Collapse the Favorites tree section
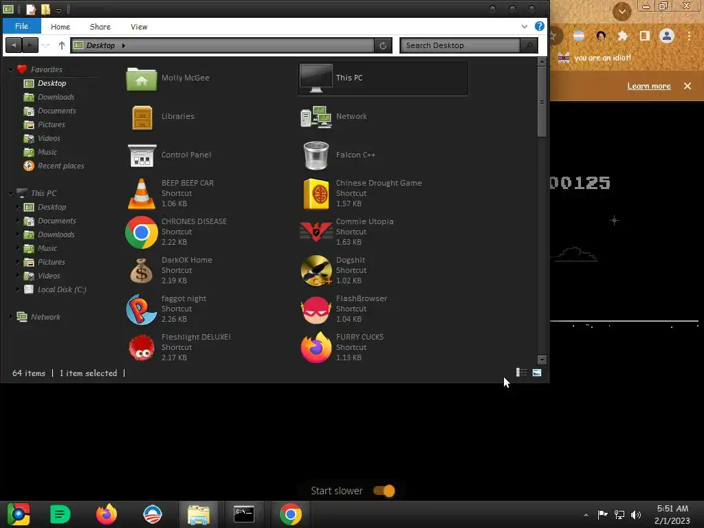This screenshot has height=528, width=704. click(x=10, y=69)
